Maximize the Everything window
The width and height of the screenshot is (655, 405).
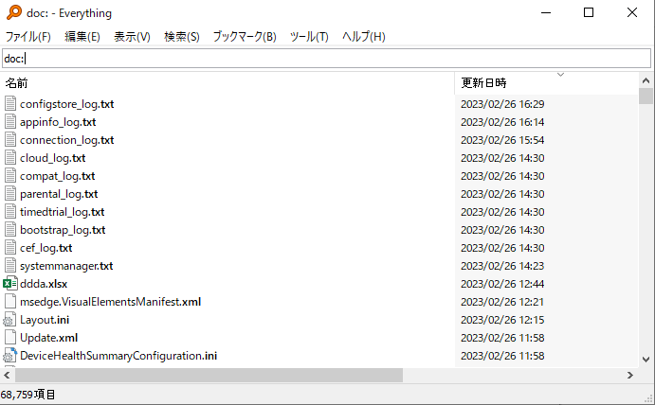point(589,12)
